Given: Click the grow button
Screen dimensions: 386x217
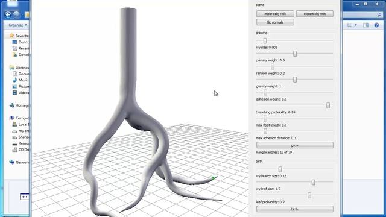Looking at the screenshot, I should coord(295,145).
